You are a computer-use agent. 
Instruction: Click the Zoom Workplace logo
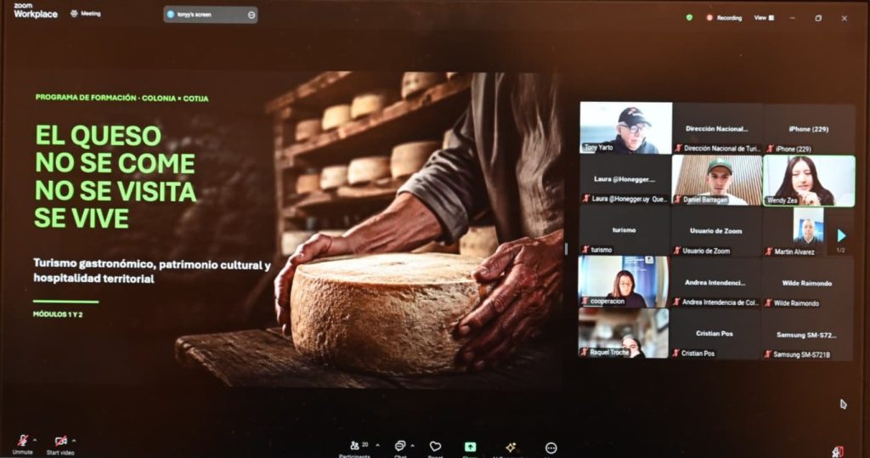(x=36, y=10)
